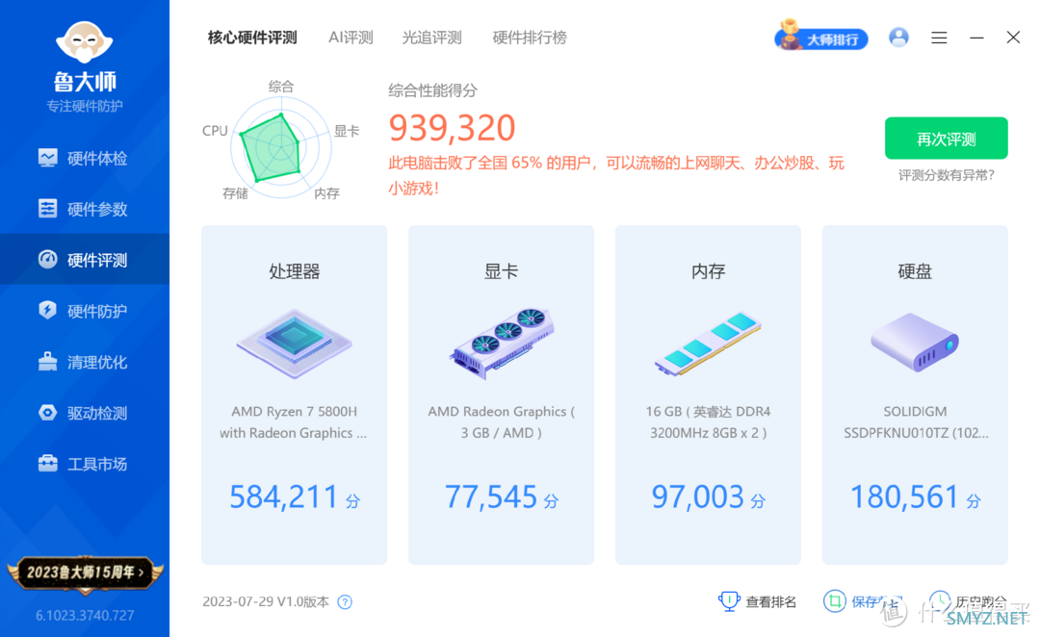The width and height of the screenshot is (1040, 637).
Task: Click the 处理器 card heading
Action: [x=295, y=271]
